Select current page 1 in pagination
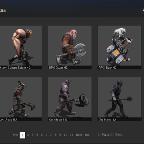 tap(22, 135)
